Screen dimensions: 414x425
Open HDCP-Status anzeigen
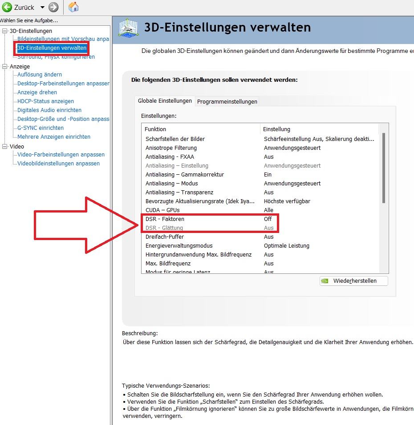45,101
